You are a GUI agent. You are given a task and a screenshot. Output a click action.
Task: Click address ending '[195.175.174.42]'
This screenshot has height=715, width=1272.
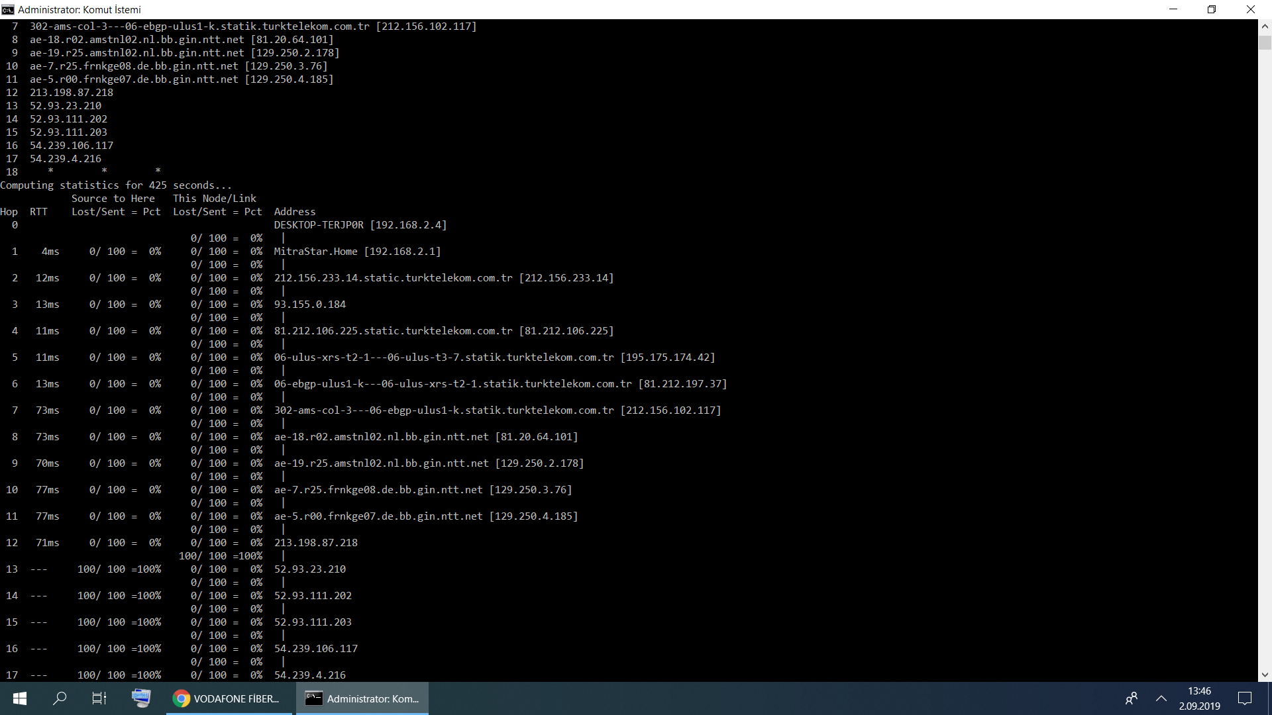click(494, 358)
